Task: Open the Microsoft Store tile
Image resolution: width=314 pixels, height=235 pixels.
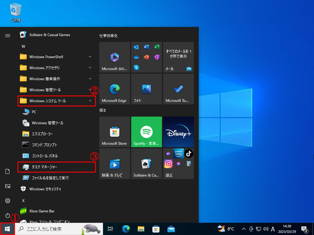Action: click(115, 132)
